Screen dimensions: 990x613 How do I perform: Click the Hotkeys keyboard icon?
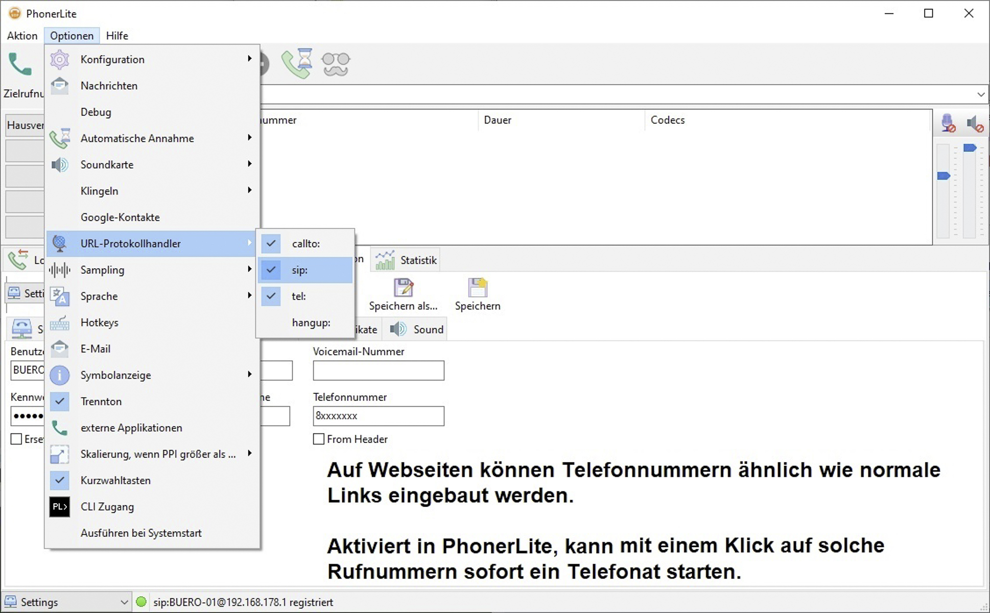tap(60, 323)
